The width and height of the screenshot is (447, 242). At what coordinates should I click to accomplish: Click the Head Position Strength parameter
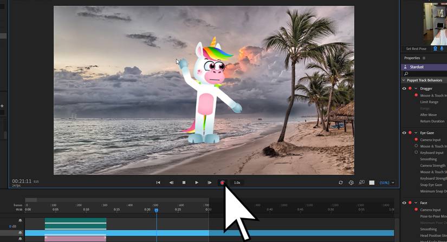(433, 236)
